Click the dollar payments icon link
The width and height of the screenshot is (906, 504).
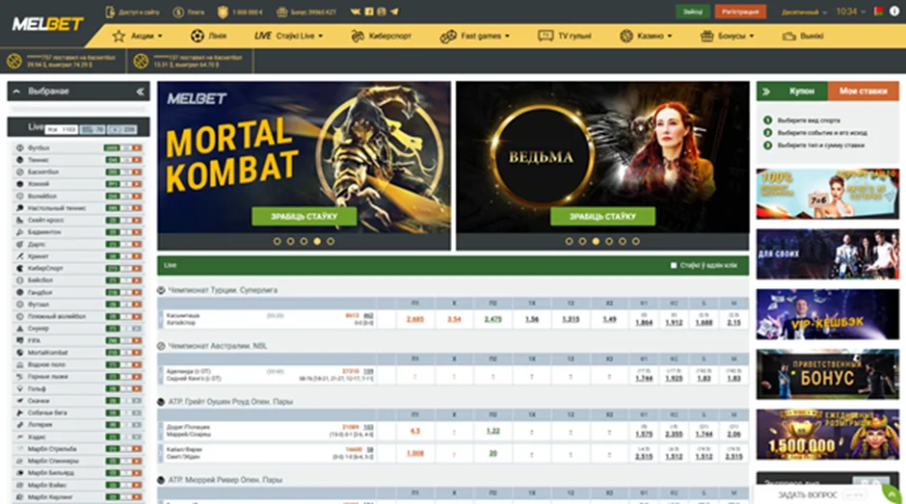click(178, 12)
